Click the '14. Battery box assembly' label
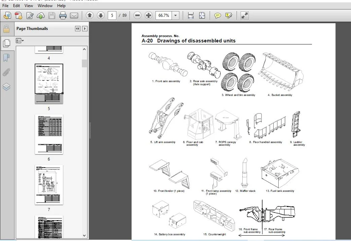Viewport: 351px width, 241px height. [170, 234]
